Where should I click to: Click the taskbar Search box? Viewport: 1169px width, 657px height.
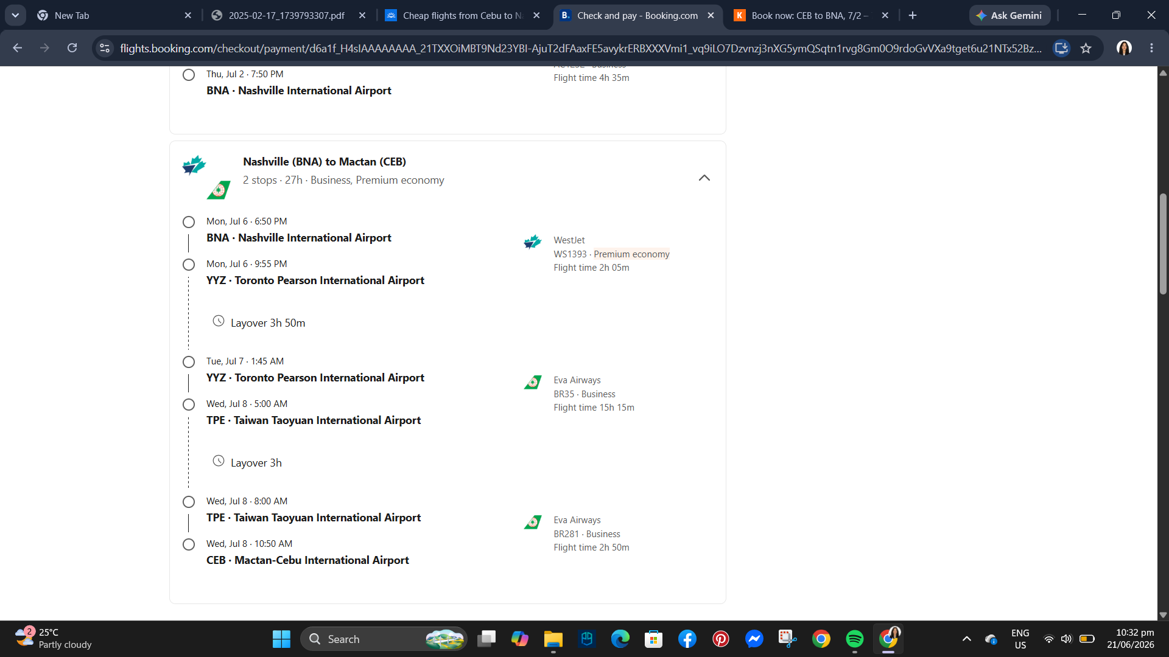(x=384, y=639)
